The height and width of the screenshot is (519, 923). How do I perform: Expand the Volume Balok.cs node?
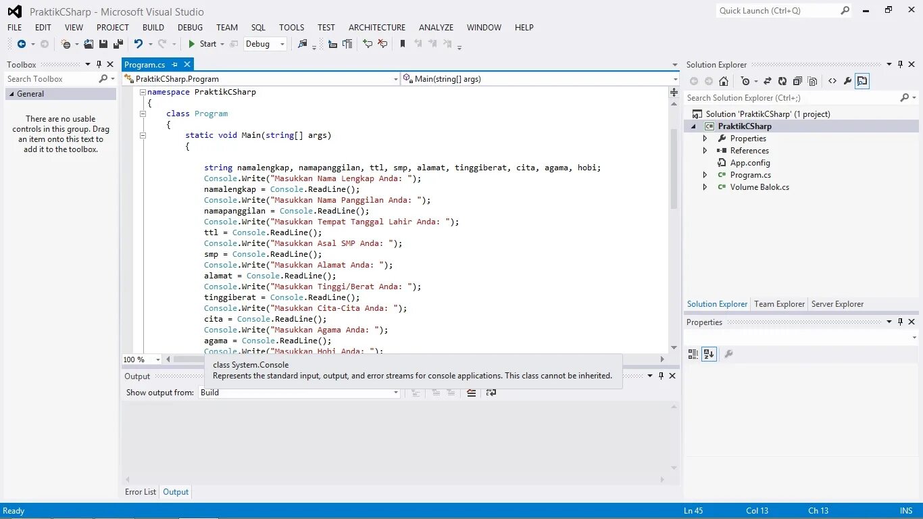tap(705, 187)
